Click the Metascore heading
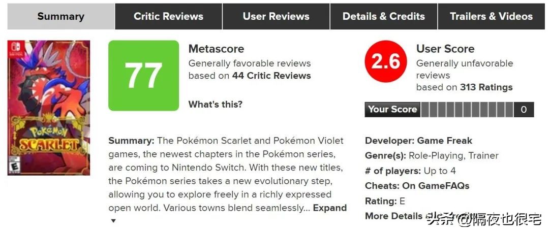Screen dimensions: 549x233 [x=216, y=49]
